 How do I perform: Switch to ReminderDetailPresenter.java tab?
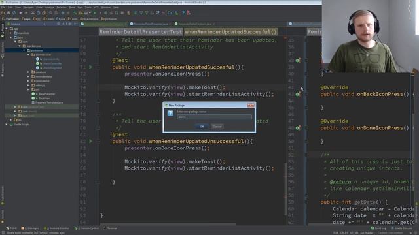coord(151,24)
